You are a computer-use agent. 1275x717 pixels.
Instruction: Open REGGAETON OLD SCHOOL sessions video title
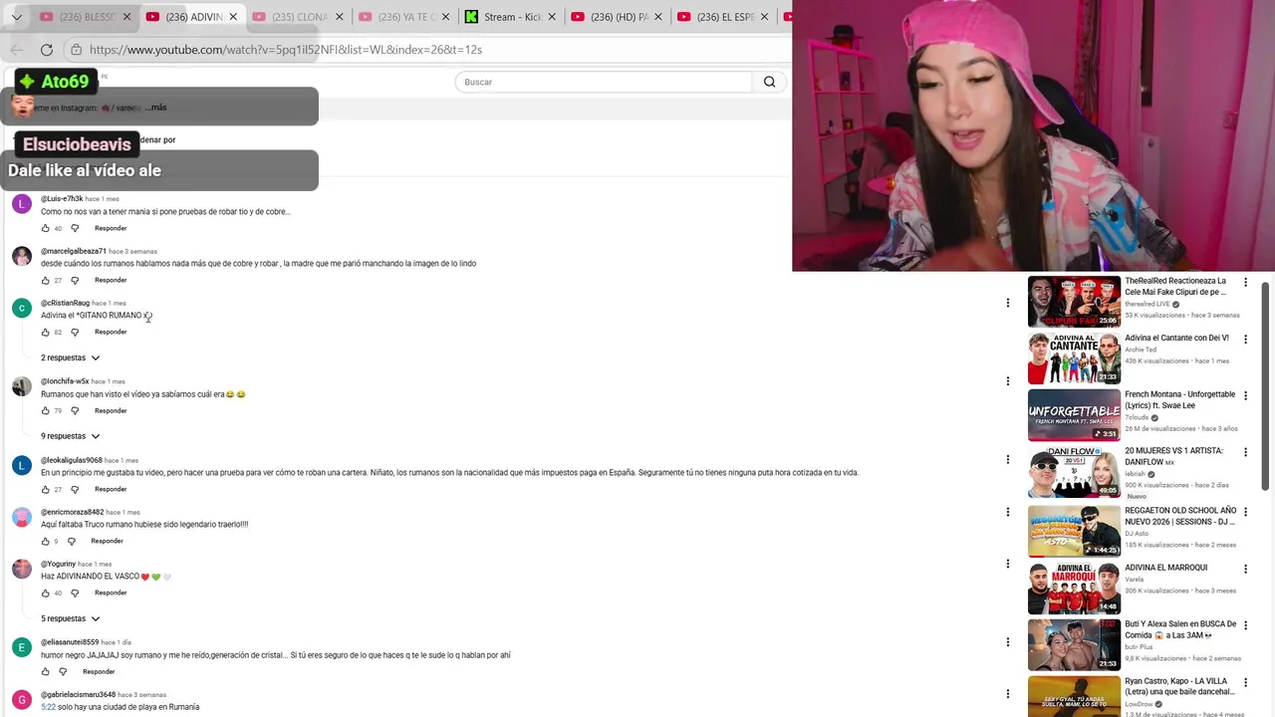(x=1180, y=516)
